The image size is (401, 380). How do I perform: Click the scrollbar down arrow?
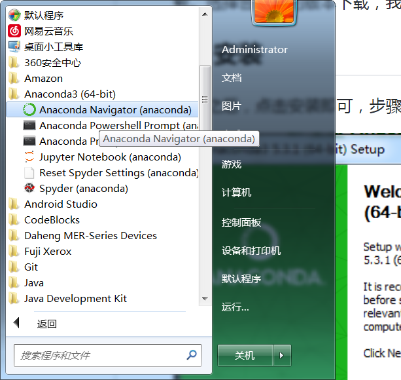click(205, 299)
